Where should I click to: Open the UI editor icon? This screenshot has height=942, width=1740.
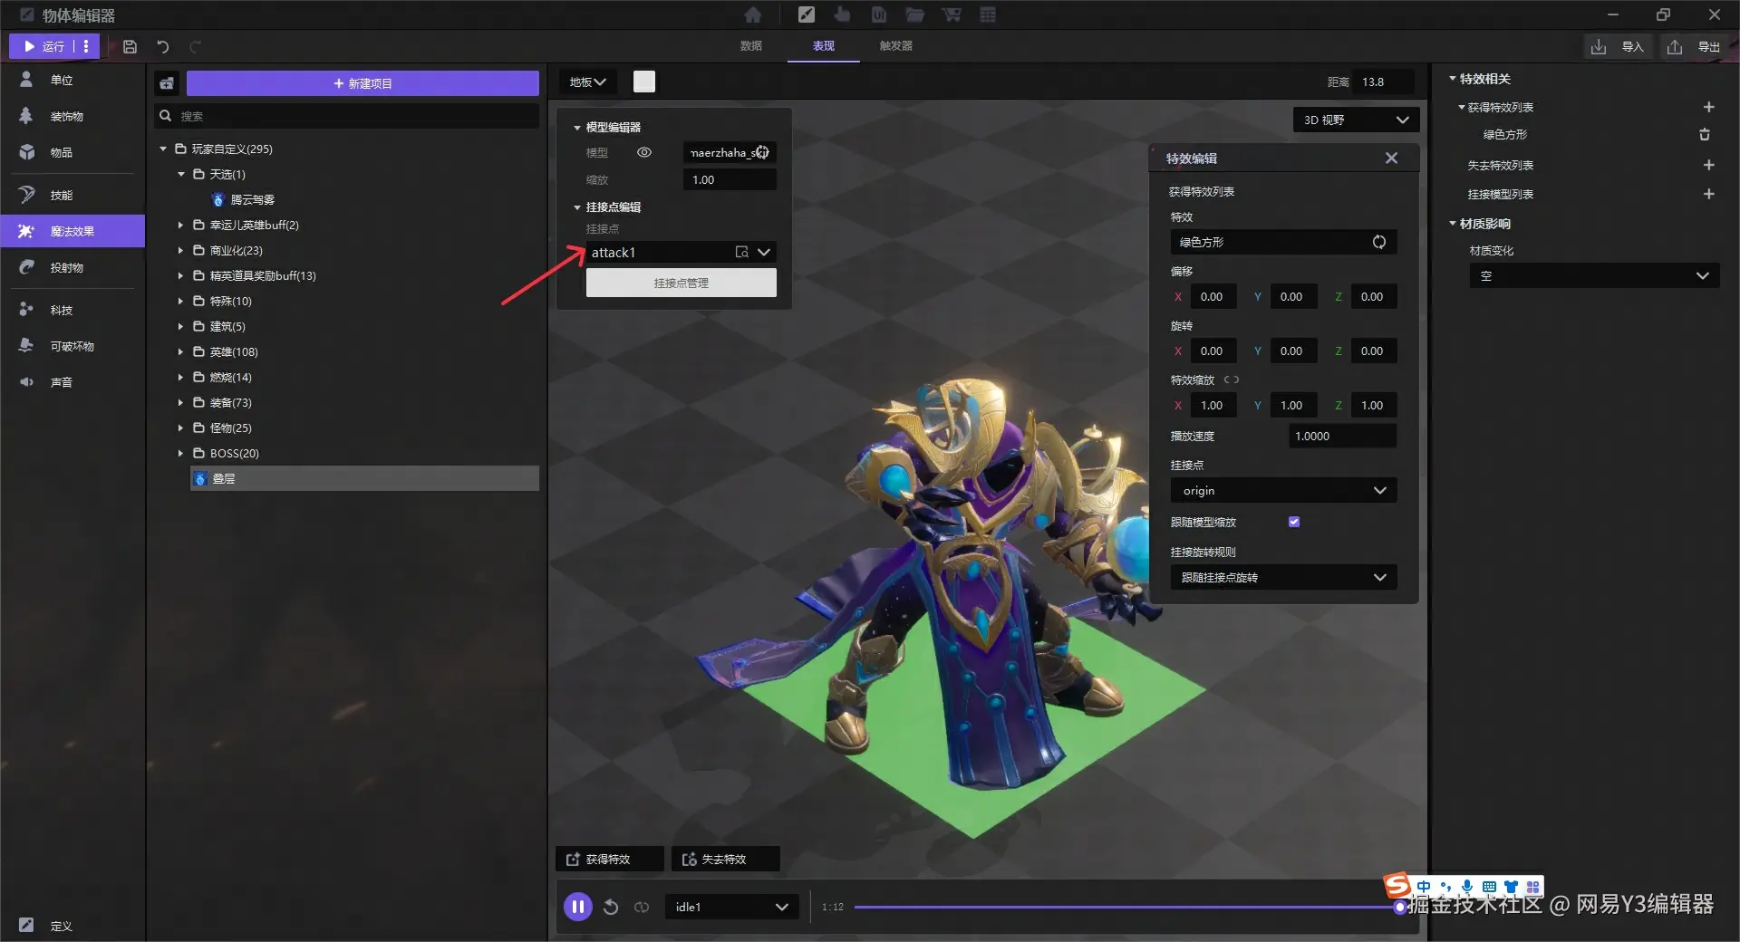(x=879, y=14)
